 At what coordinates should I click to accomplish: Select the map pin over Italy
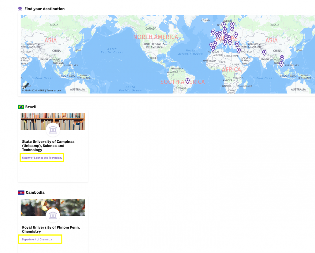(x=224, y=42)
